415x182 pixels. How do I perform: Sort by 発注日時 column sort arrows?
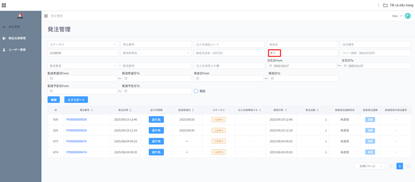pos(130,110)
